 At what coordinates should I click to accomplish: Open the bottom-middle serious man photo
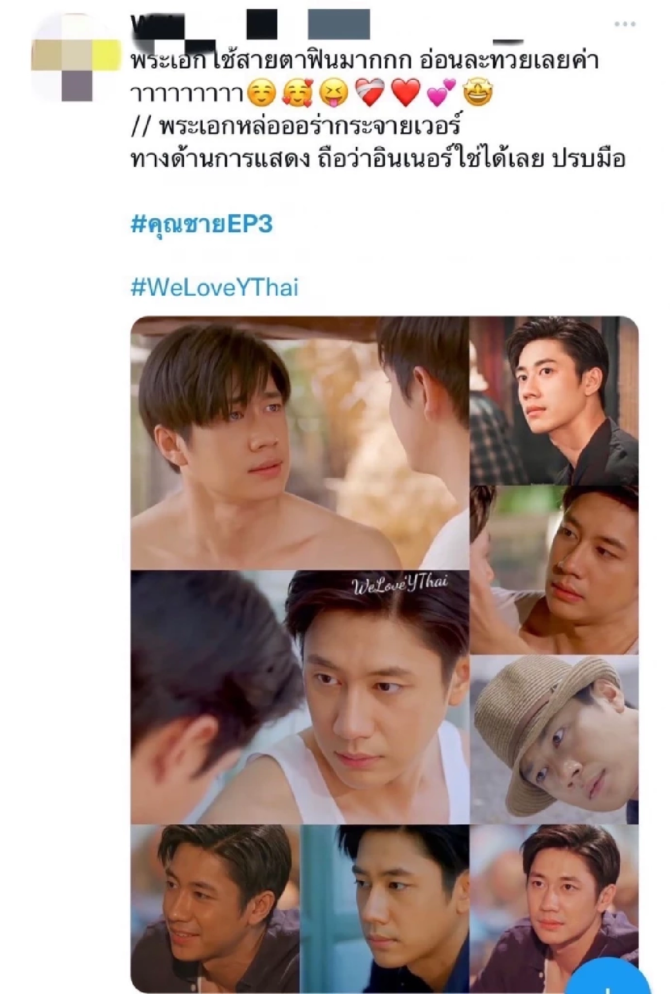pyautogui.click(x=385, y=908)
